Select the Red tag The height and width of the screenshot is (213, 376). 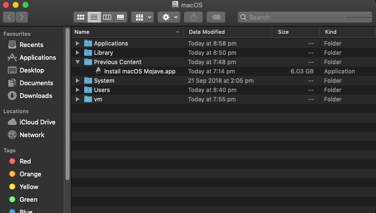pyautogui.click(x=25, y=161)
